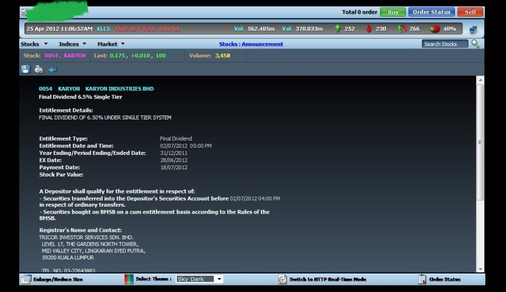This screenshot has width=506, height=292.
Task: Click the Search Stocks input field
Action: tap(445, 44)
